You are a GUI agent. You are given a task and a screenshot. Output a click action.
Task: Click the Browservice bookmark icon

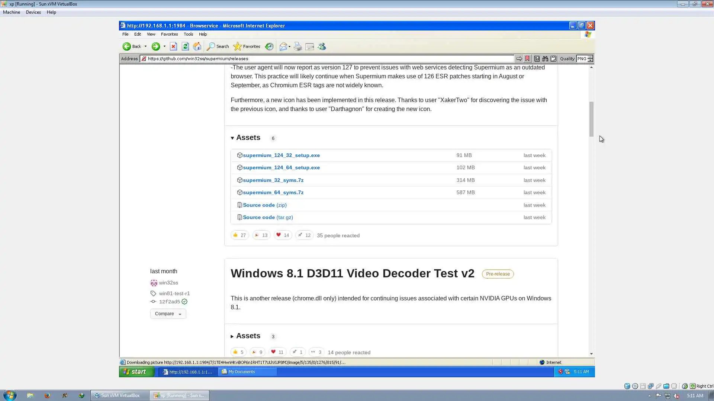click(x=527, y=59)
